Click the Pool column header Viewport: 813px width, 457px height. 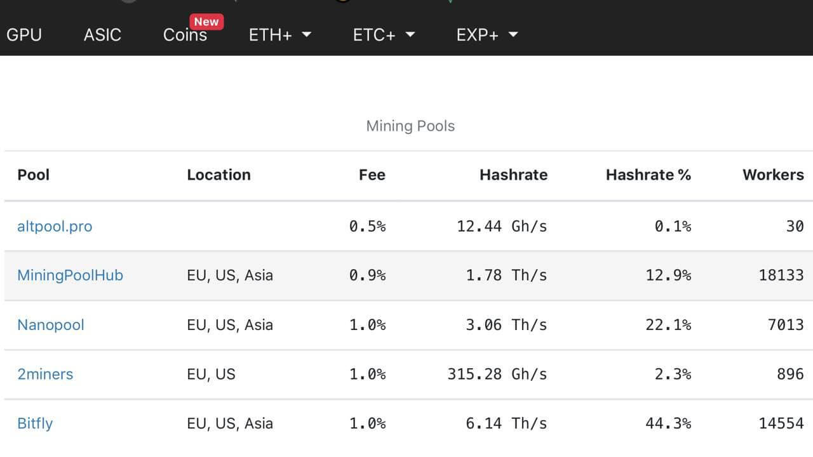pos(34,175)
